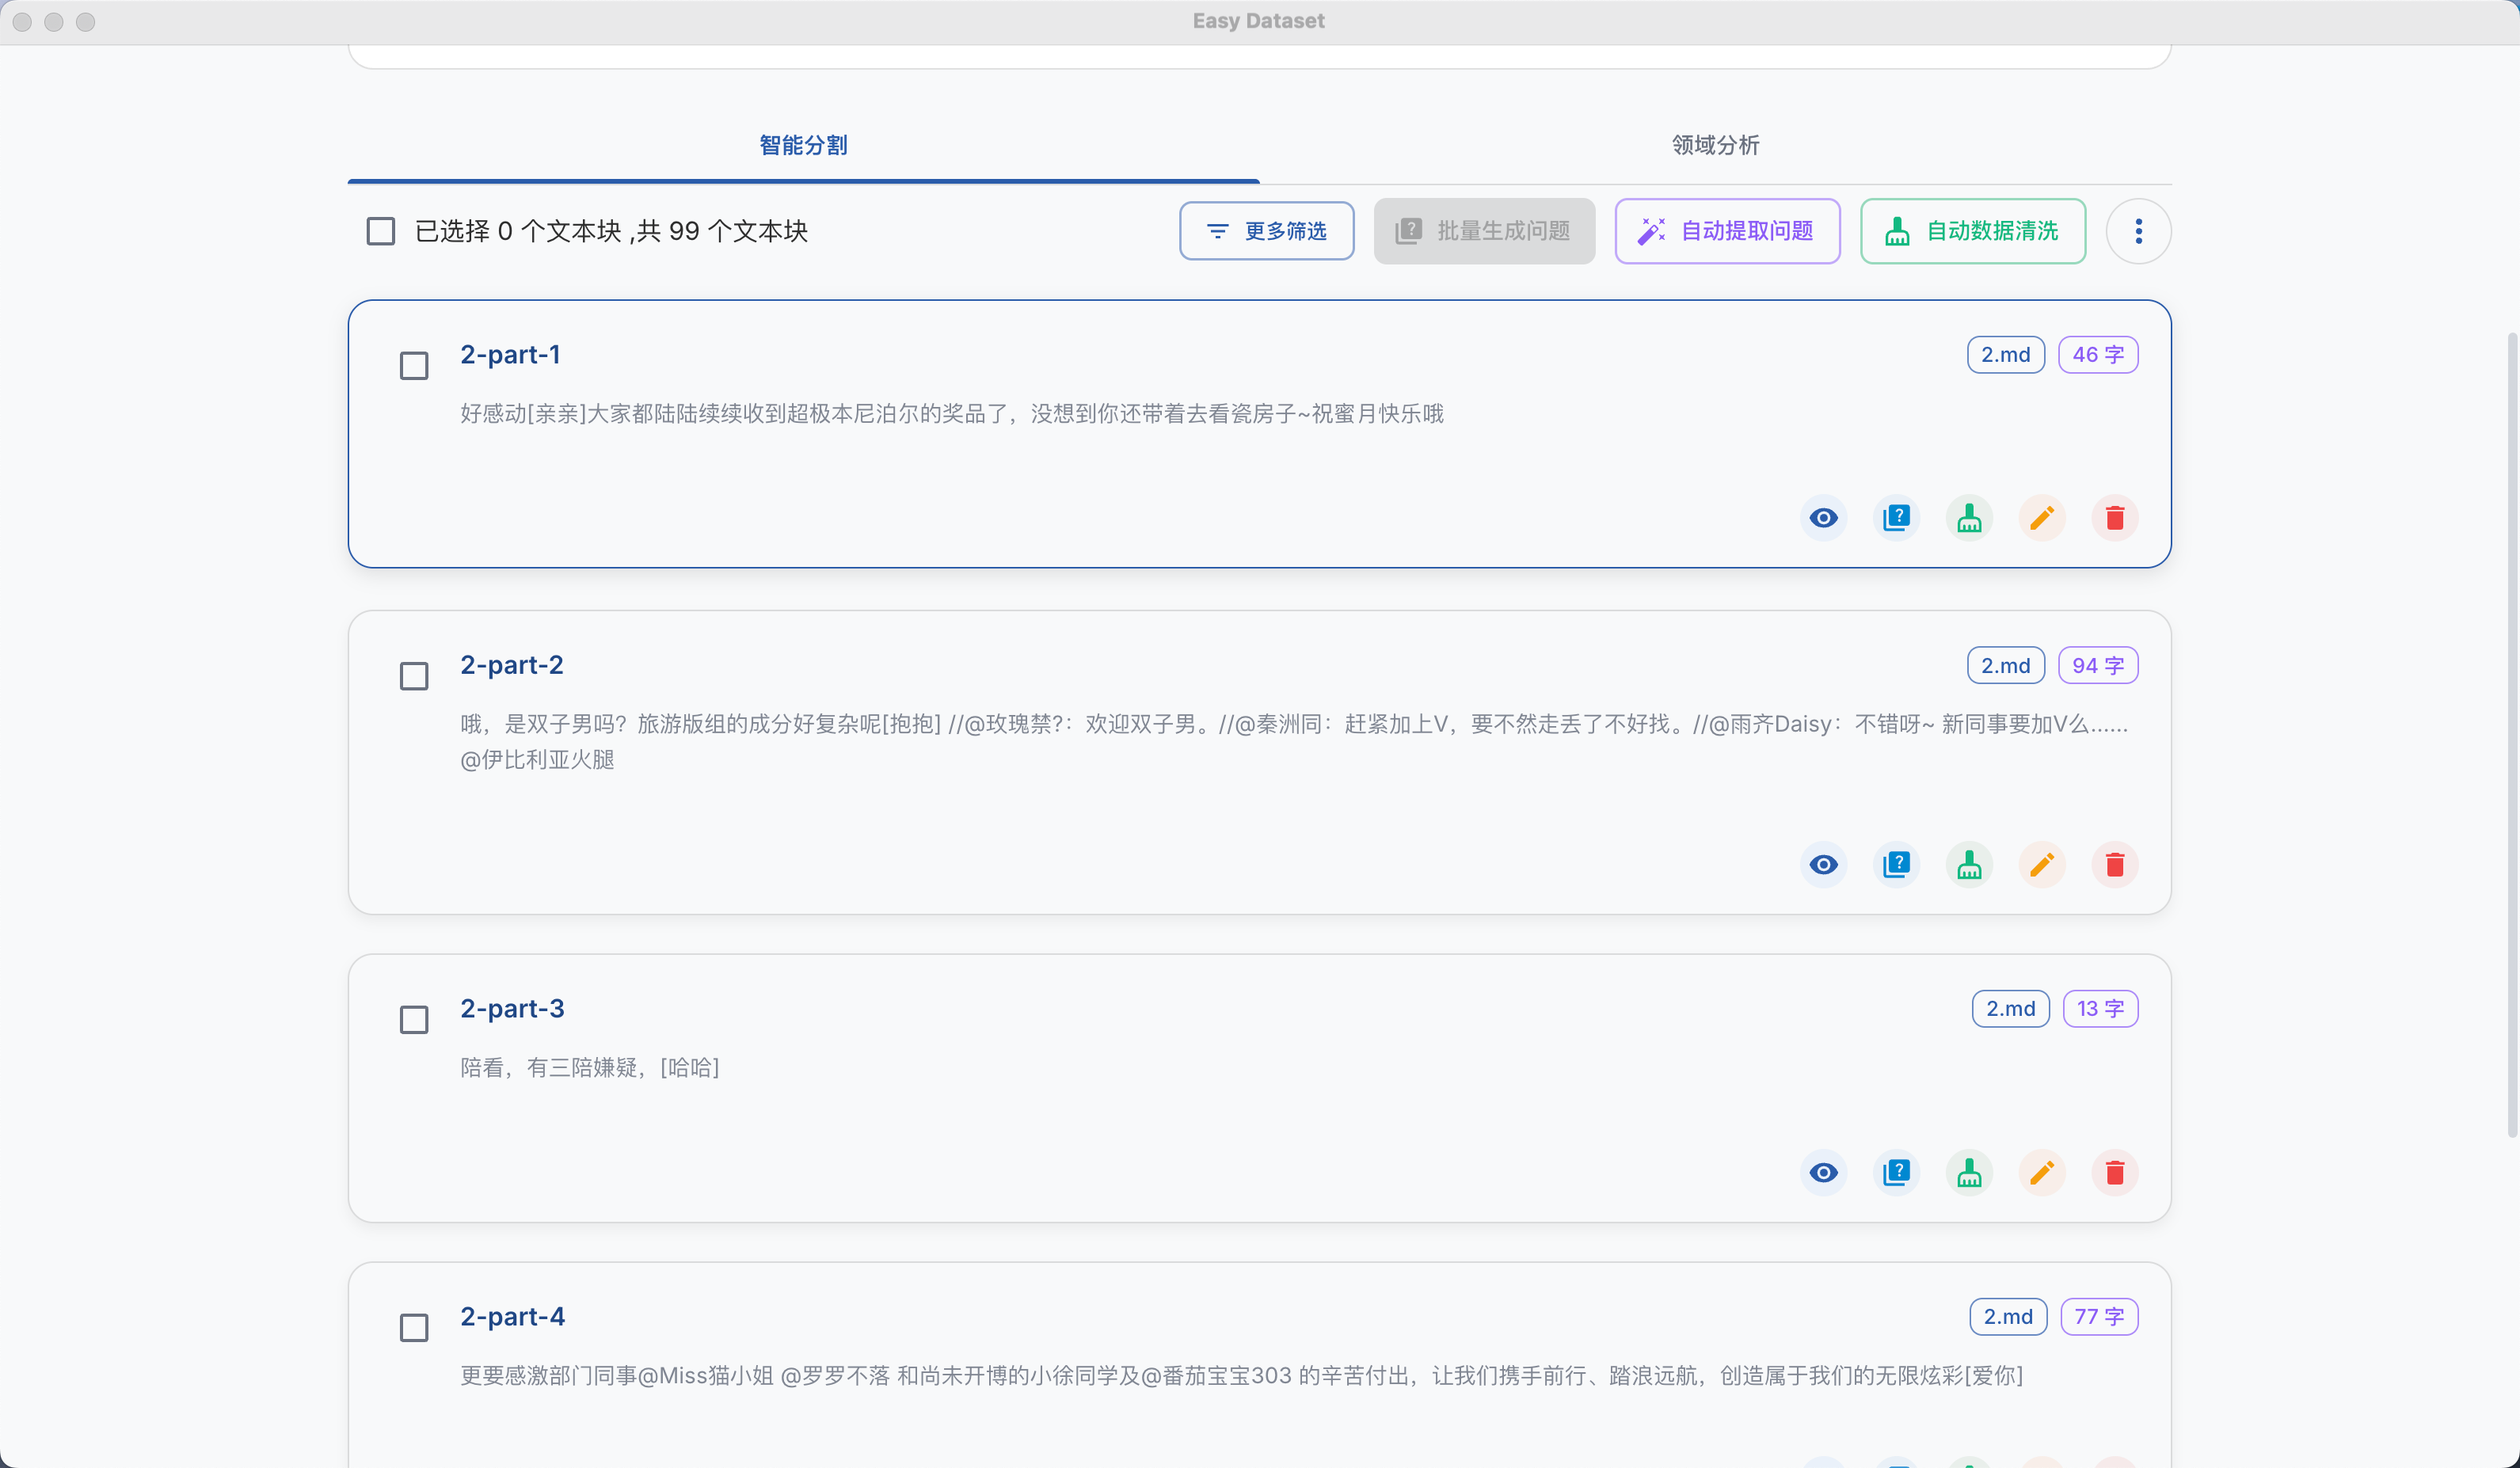Select the 智能分割 tab
Screen dimensions: 2520x1468
tap(803, 145)
